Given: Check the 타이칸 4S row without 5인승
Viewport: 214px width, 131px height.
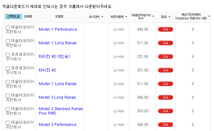Looking at the screenshot, I should click(8, 68).
